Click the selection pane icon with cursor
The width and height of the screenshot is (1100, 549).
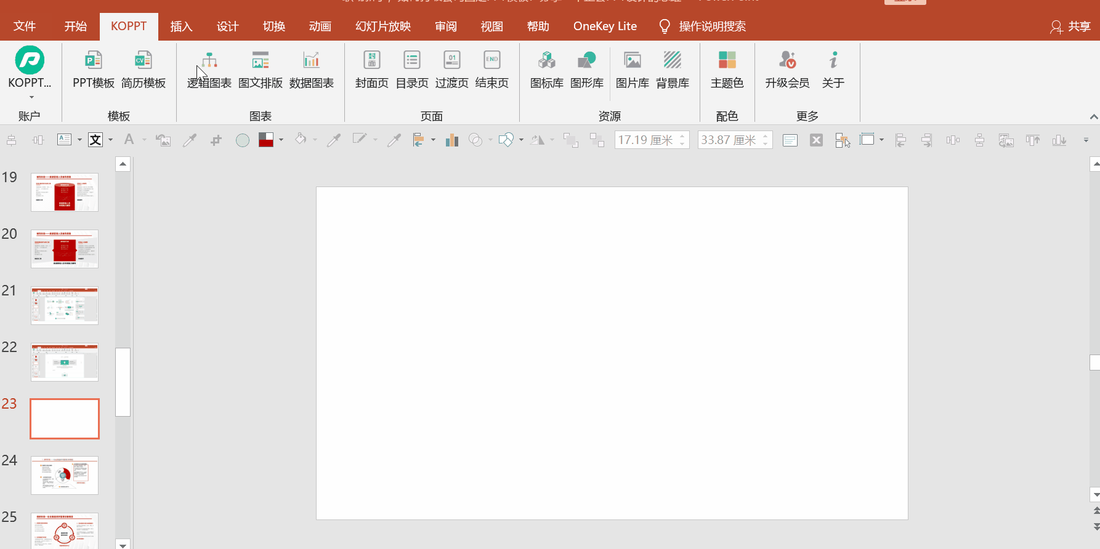[x=843, y=140]
